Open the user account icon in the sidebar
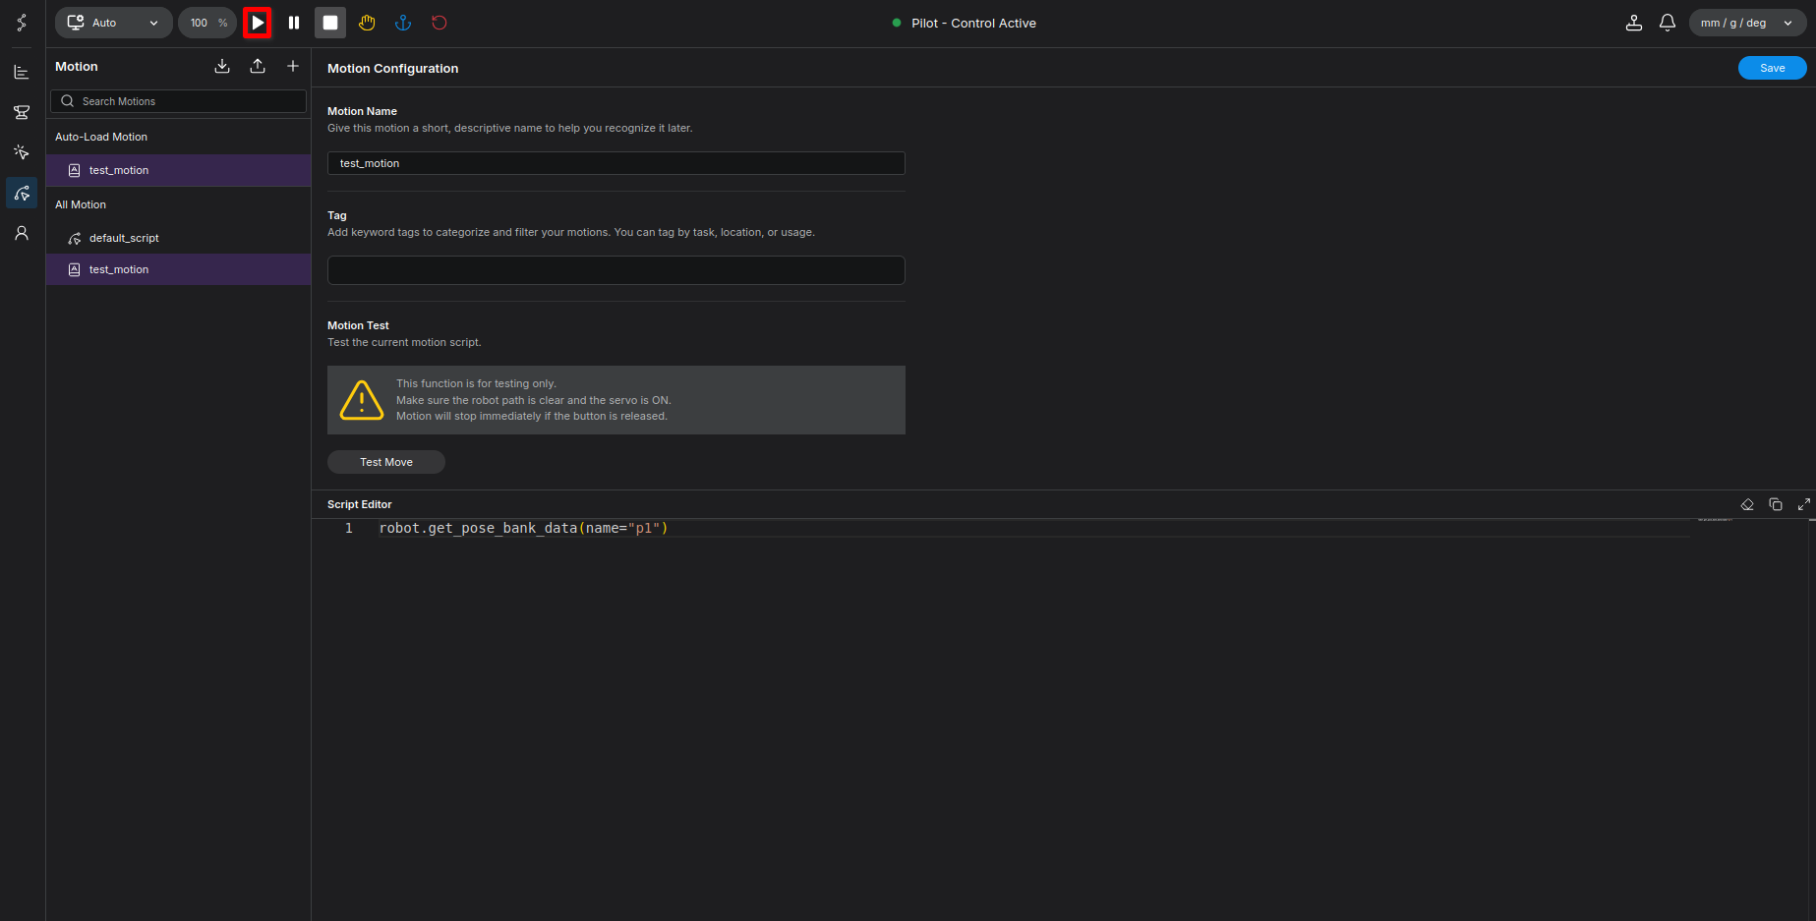 (x=22, y=233)
